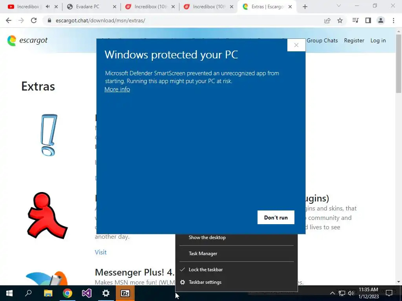Reload the escargot.chat page
The width and height of the screenshot is (402, 301).
(x=34, y=20)
